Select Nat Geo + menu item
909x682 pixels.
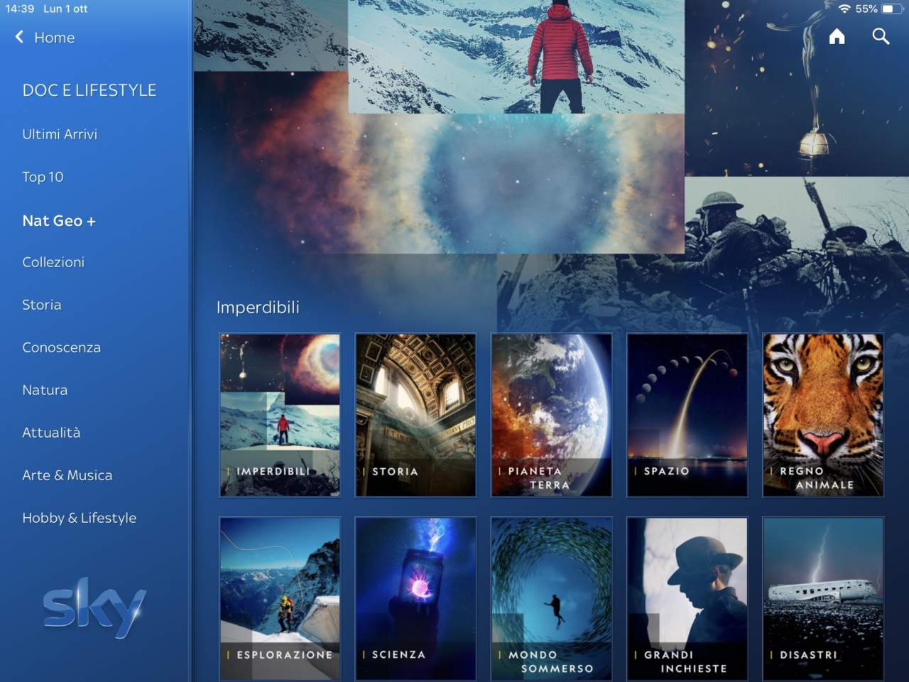59,221
